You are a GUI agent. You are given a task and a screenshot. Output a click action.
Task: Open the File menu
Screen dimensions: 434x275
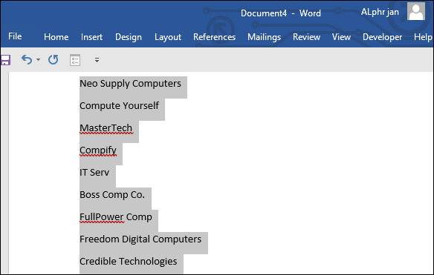[15, 36]
